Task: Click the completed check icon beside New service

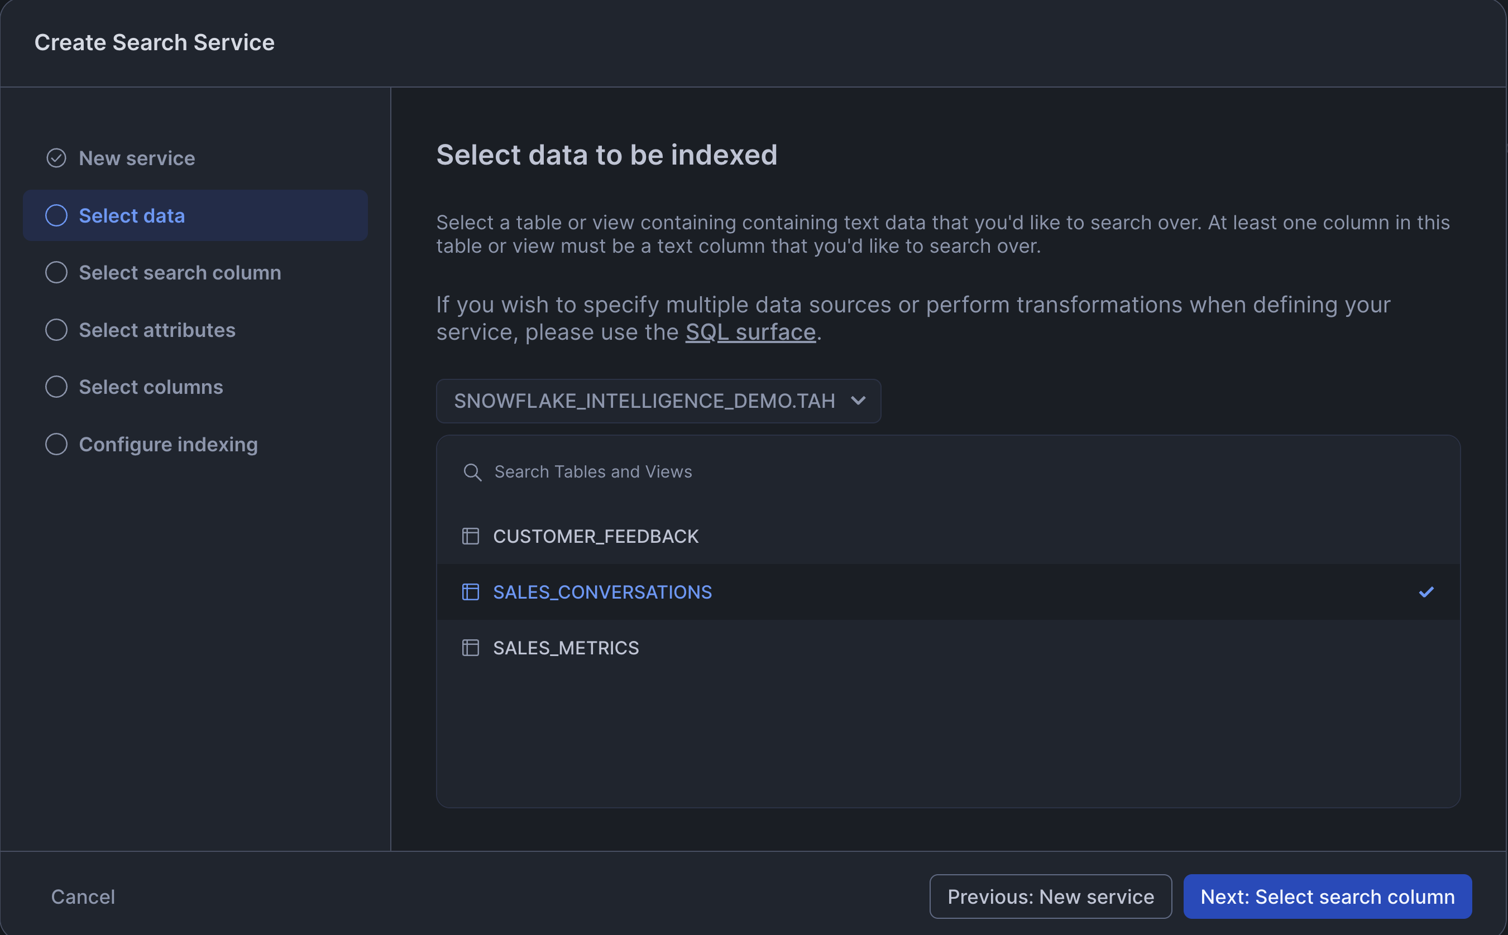Action: 56,158
